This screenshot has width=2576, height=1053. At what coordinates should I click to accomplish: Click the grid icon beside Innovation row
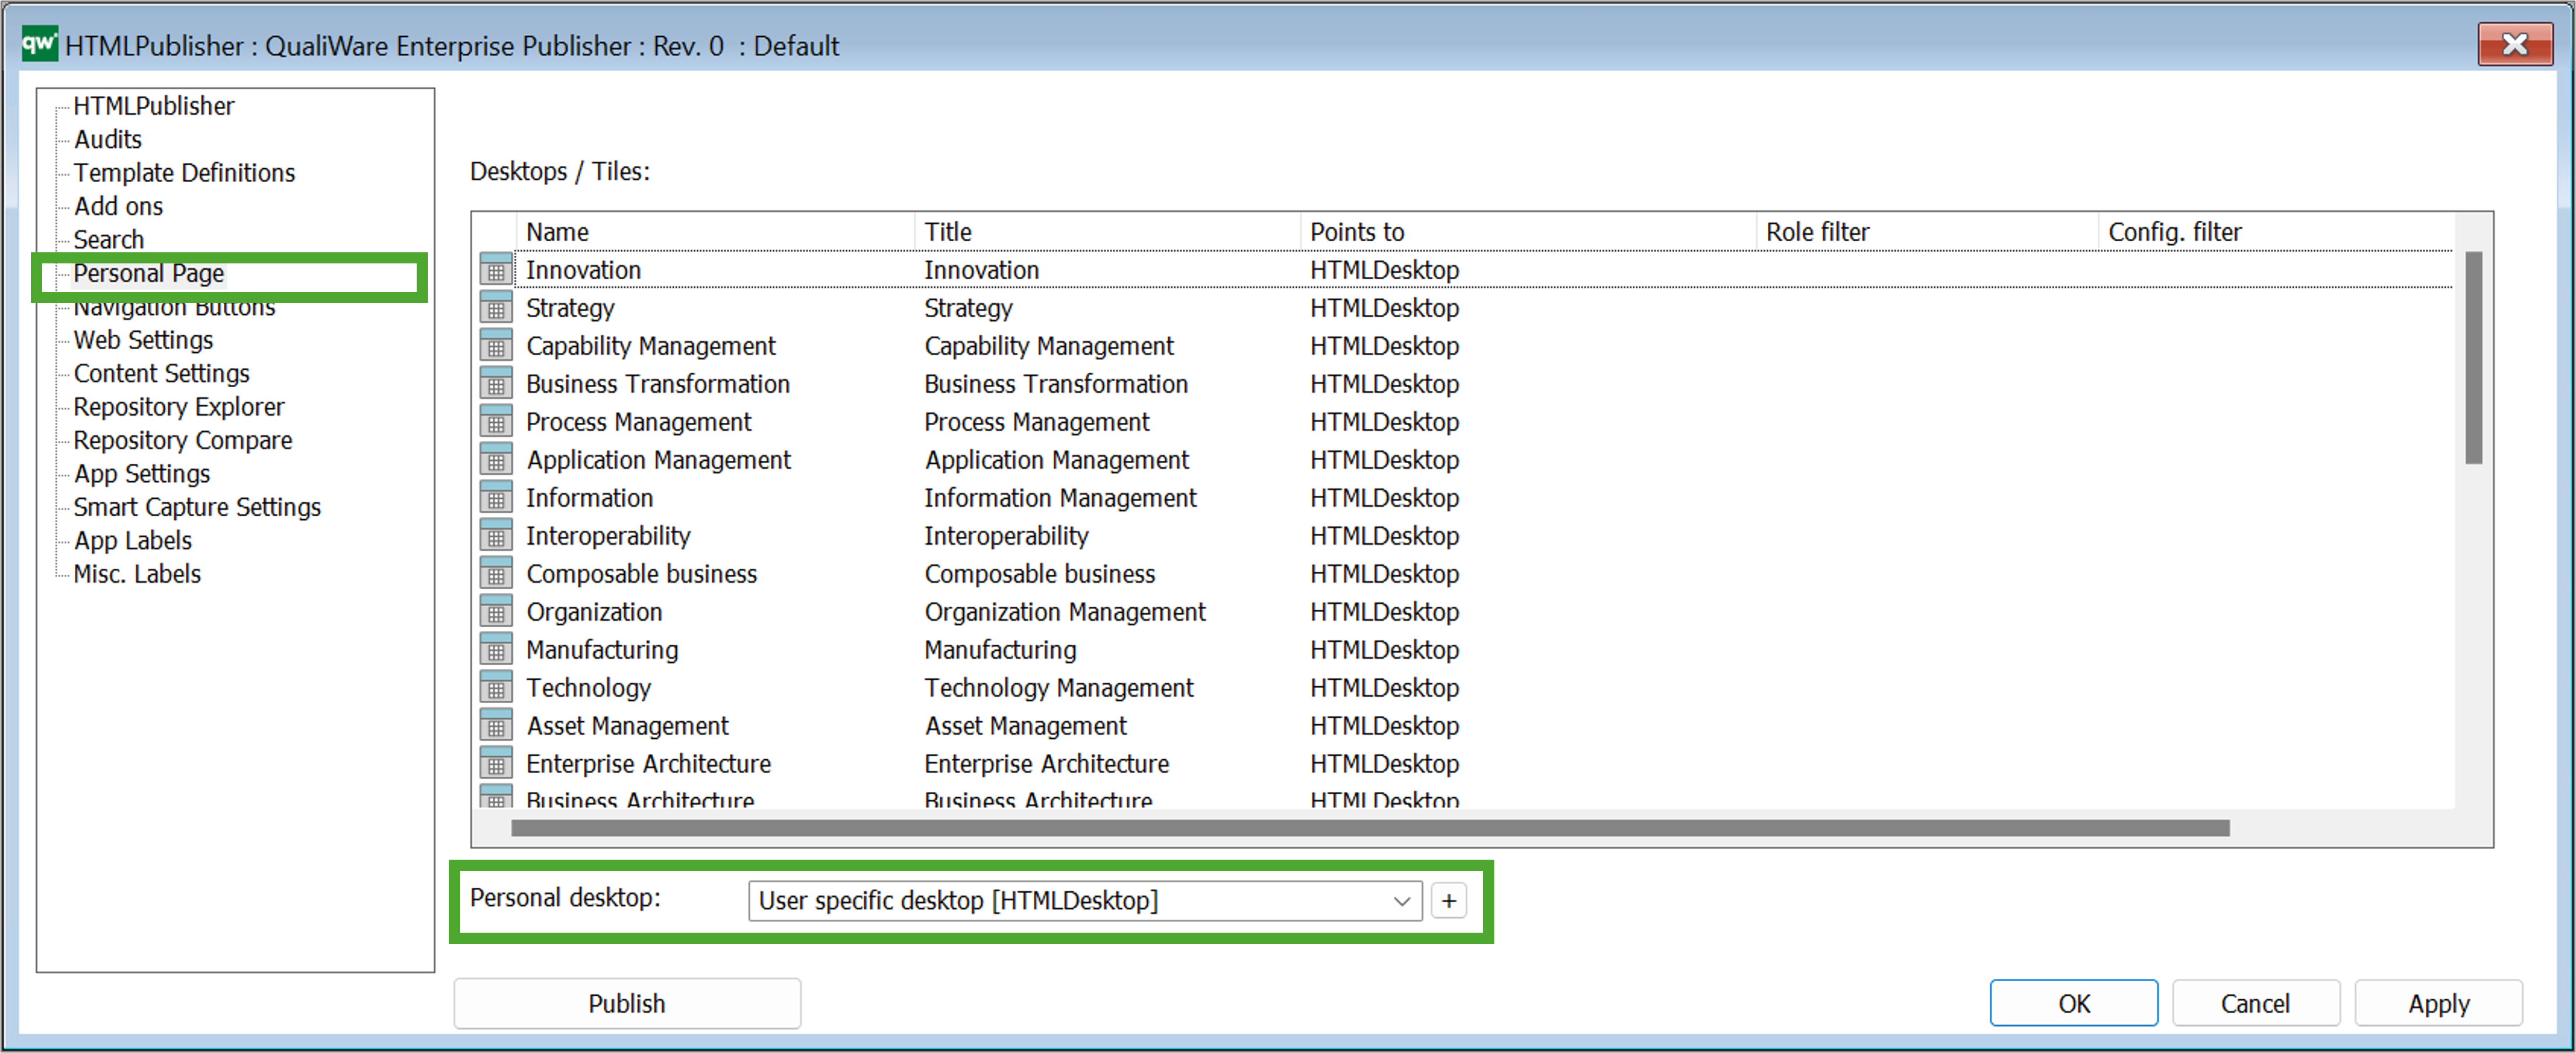[x=496, y=270]
